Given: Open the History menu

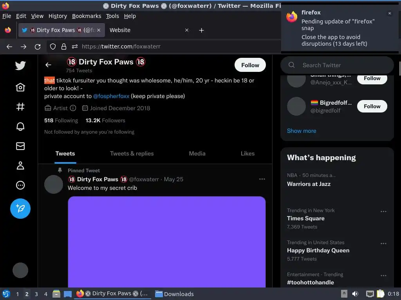Looking at the screenshot, I should pos(58,16).
